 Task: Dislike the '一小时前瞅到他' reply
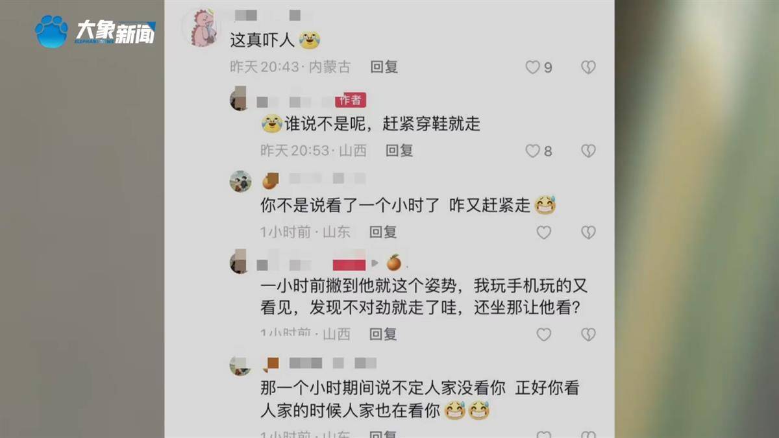(x=588, y=334)
